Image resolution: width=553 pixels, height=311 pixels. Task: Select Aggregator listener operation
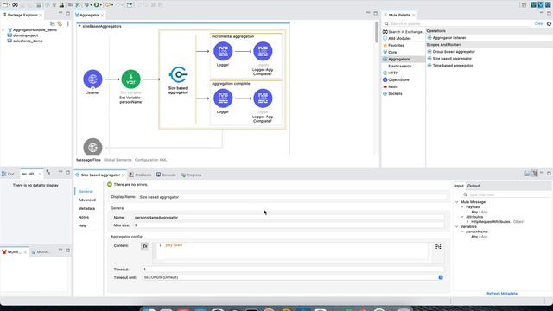(x=447, y=38)
